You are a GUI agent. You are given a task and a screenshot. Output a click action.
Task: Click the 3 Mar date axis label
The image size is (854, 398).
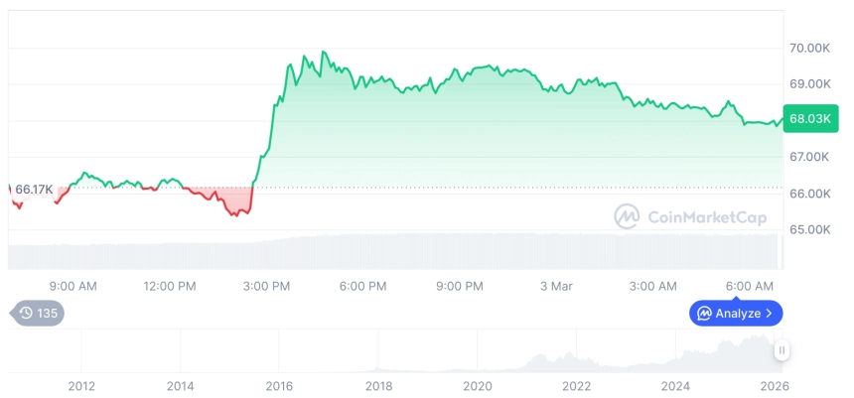pos(556,286)
